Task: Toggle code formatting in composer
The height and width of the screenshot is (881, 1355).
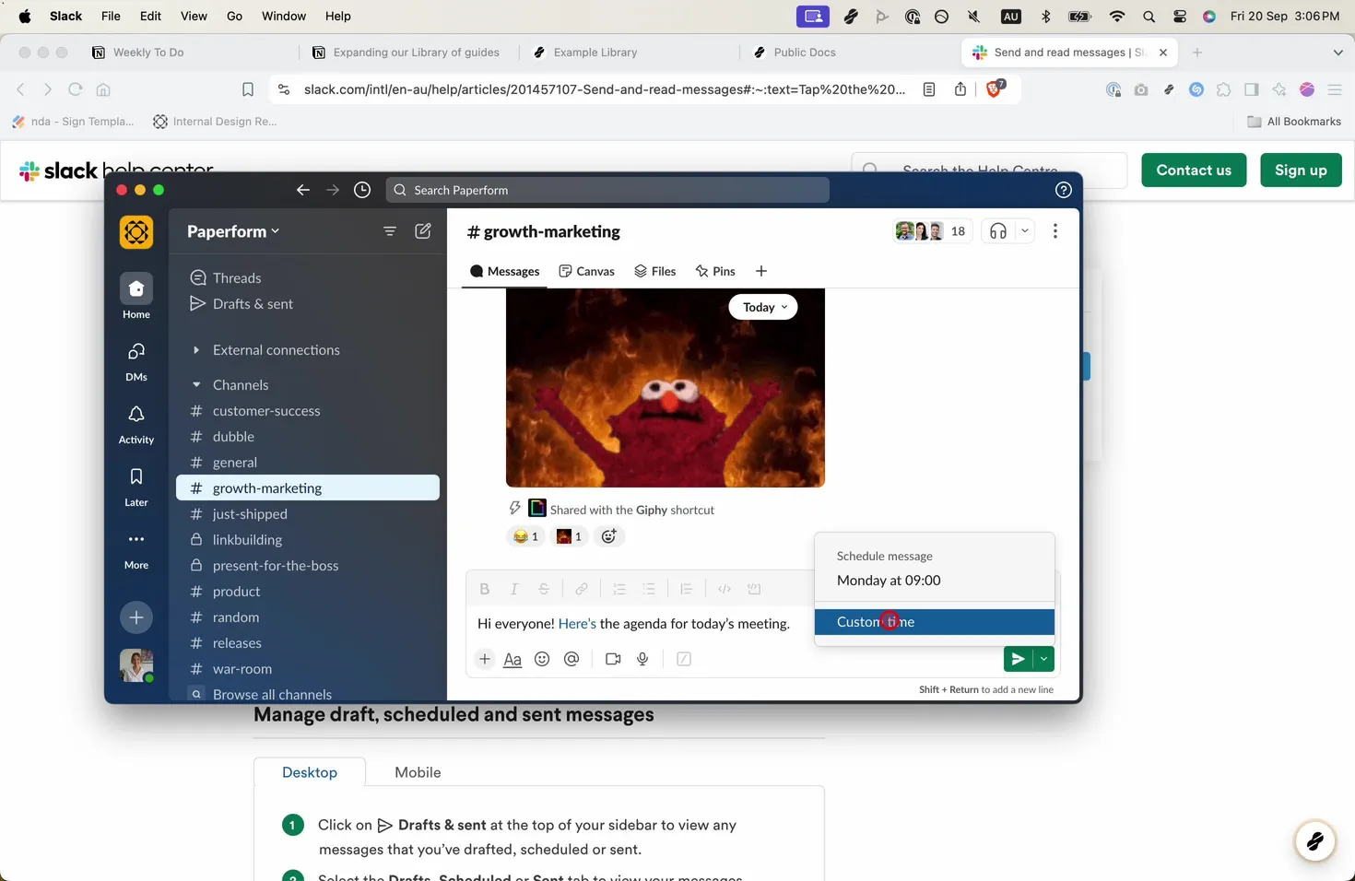Action: (725, 589)
